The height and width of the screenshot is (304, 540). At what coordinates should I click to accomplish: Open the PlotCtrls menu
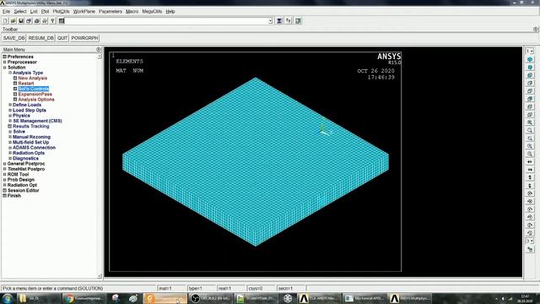point(61,11)
